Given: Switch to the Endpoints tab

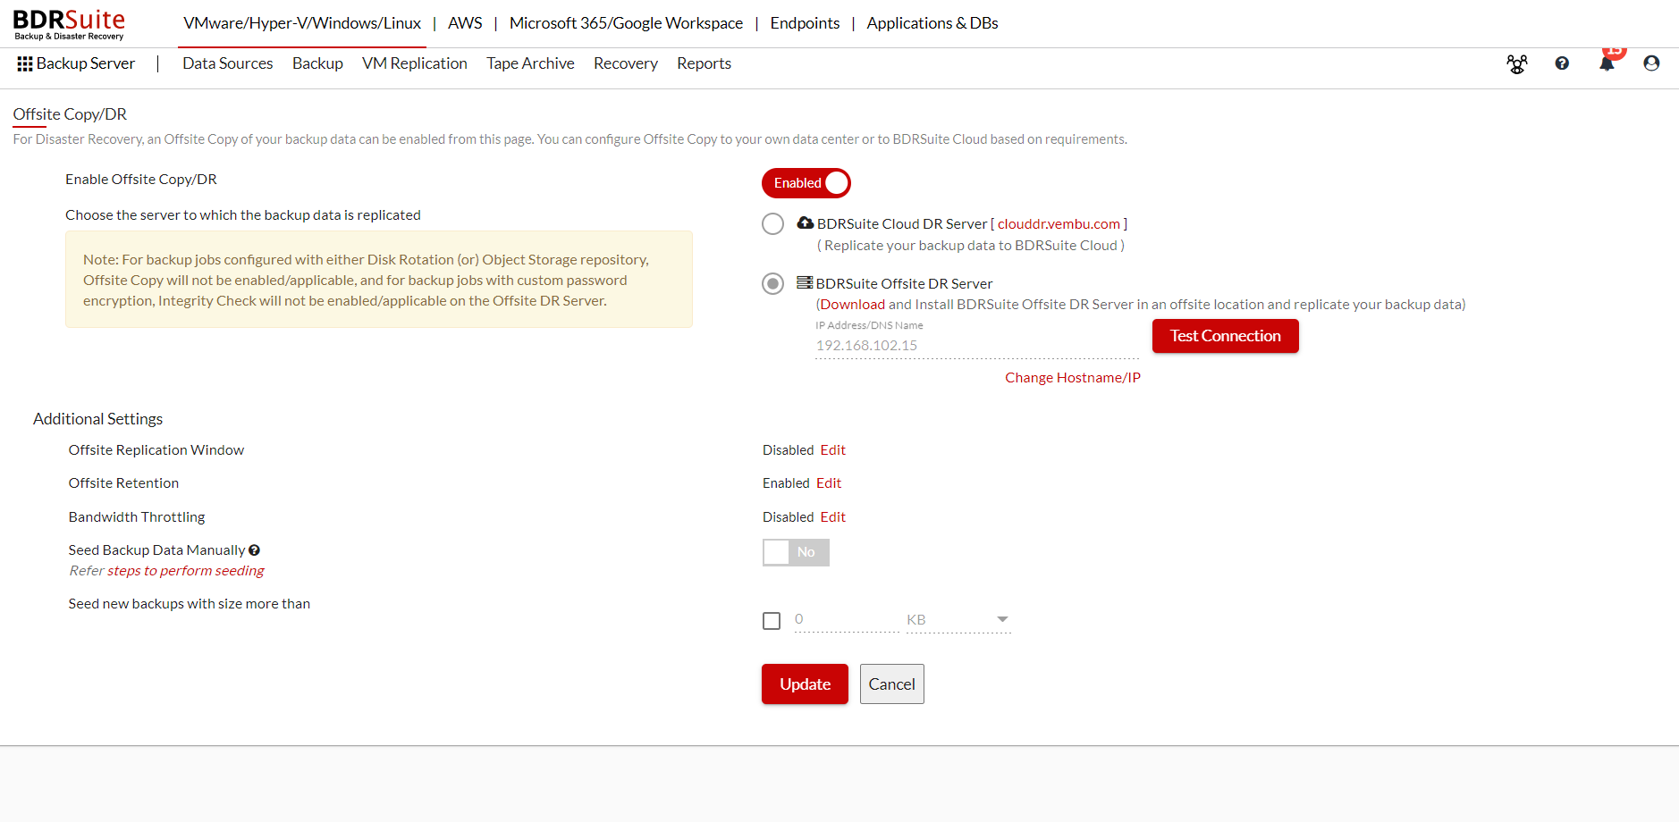Looking at the screenshot, I should point(805,23).
